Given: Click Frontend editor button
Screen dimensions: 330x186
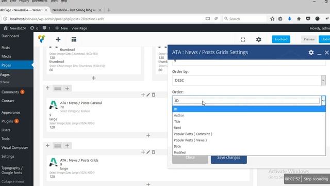Looking at the screenshot, I should click(x=280, y=39).
